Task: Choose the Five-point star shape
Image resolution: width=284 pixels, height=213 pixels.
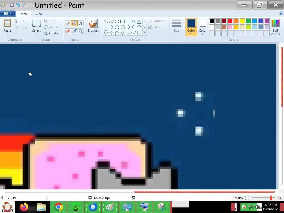Action: 117,33
